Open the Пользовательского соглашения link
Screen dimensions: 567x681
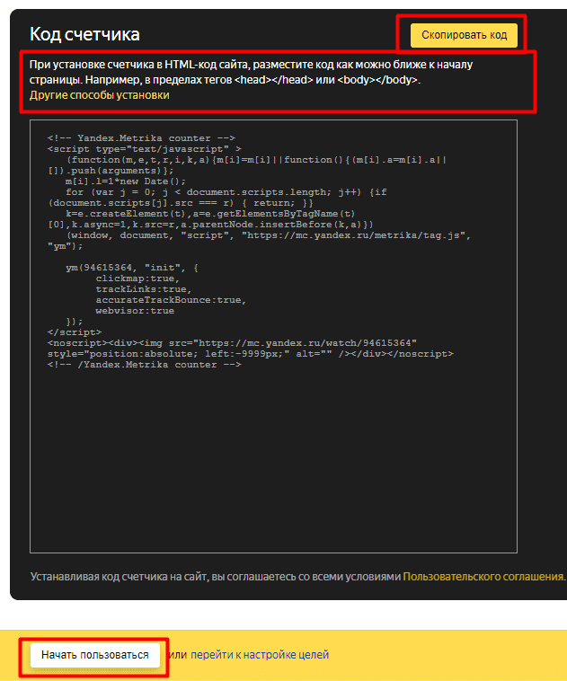483,576
